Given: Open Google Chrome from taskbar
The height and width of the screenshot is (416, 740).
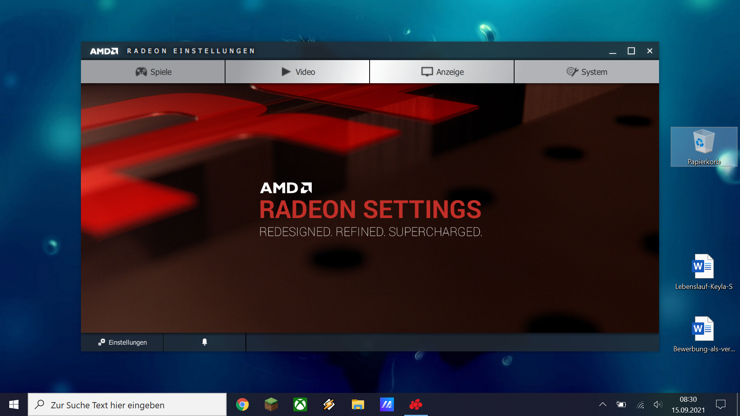Looking at the screenshot, I should point(242,404).
